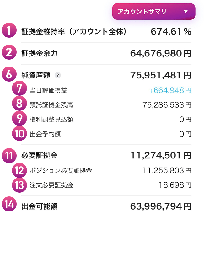Click the number 11 badge beside 必要証拠金
The image size is (204, 257).
click(x=9, y=155)
